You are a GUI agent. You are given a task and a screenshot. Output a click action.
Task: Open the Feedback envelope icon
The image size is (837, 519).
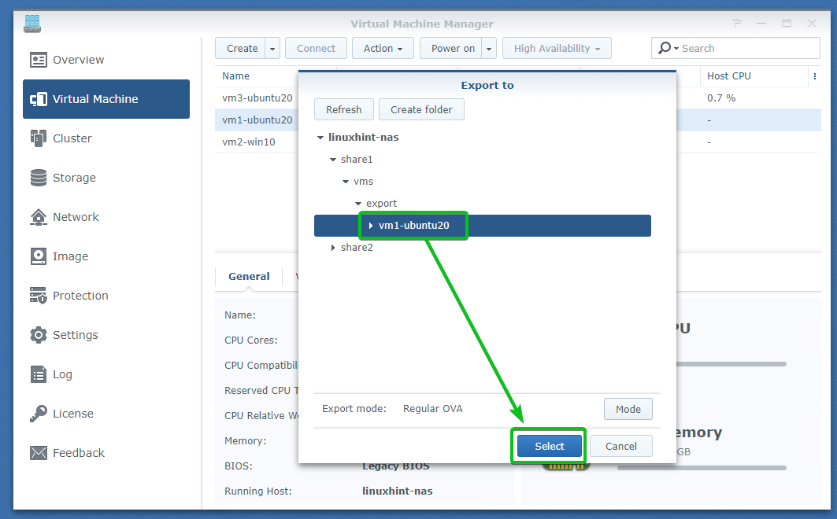pos(39,453)
